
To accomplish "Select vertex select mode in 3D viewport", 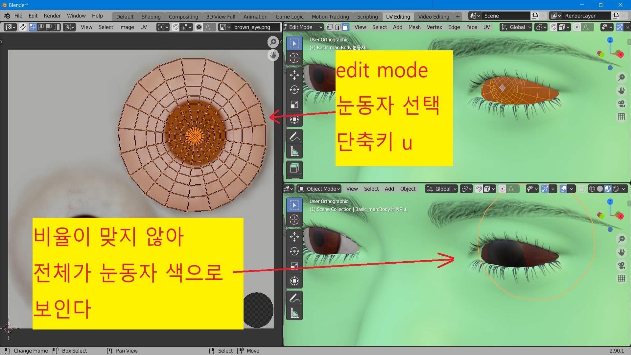I will 330,27.
